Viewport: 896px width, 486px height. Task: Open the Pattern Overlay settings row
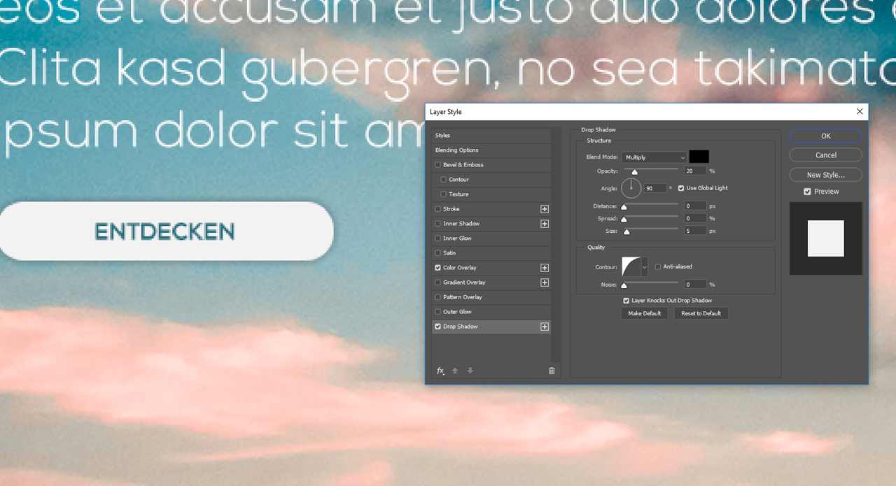pyautogui.click(x=491, y=297)
